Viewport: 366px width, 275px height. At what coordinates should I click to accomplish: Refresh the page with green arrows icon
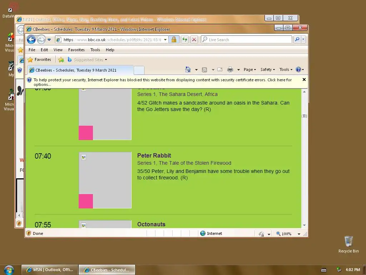[x=185, y=39]
